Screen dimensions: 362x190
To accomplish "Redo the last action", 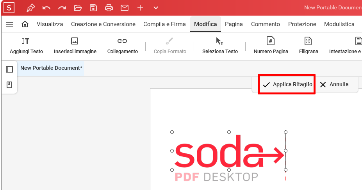I will tap(62, 8).
